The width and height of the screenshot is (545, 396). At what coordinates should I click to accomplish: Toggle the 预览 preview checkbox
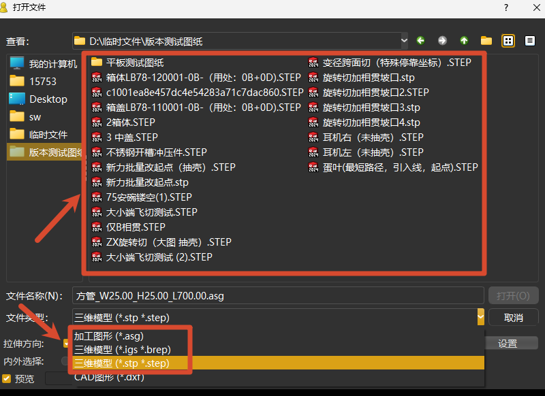point(7,378)
